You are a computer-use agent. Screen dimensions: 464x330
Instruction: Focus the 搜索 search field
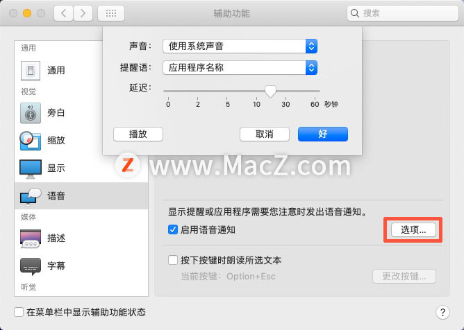403,13
